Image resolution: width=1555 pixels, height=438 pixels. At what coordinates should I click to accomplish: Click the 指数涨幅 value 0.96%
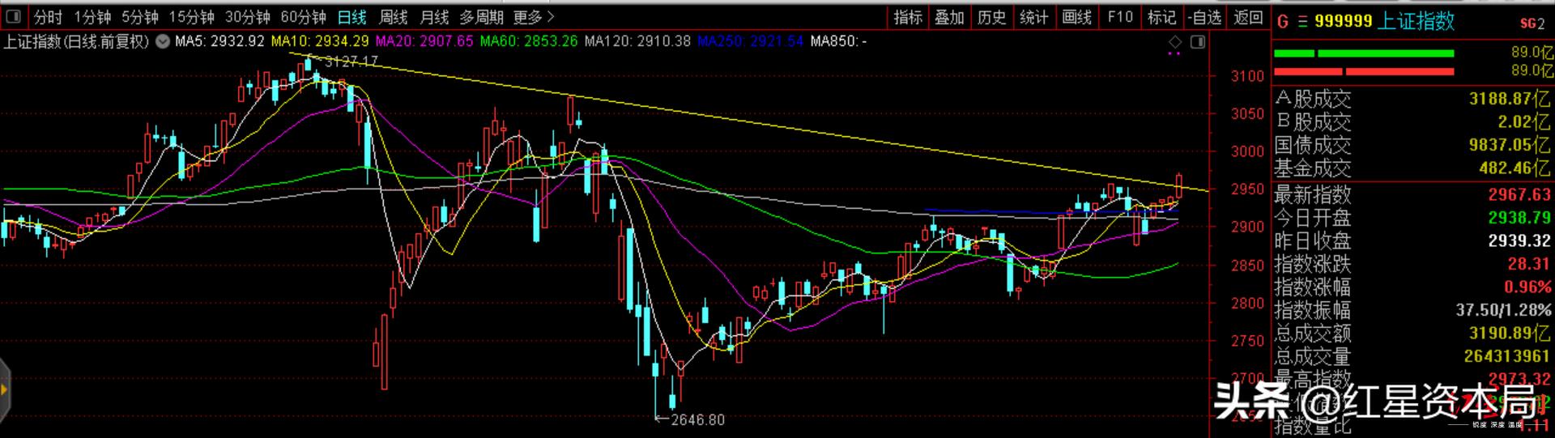(1527, 287)
